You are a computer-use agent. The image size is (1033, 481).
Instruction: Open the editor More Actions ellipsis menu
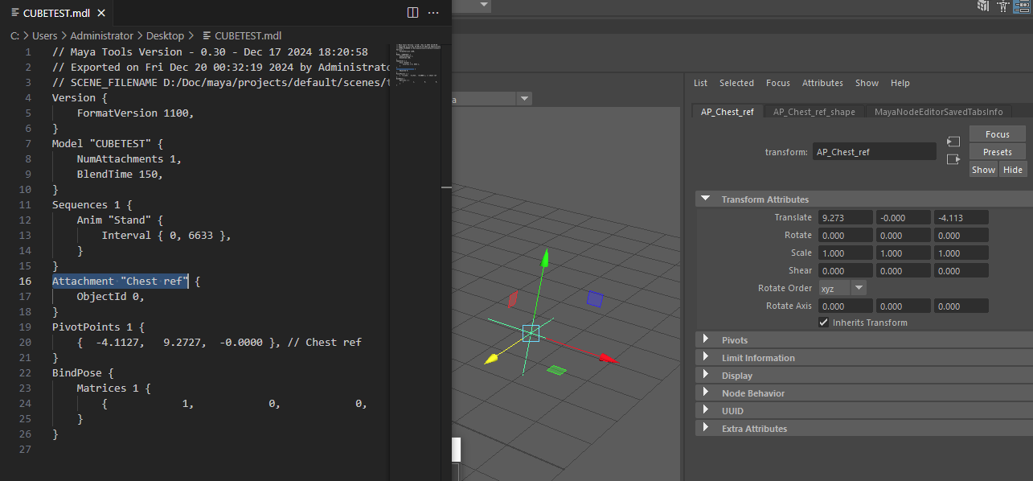[x=433, y=12]
